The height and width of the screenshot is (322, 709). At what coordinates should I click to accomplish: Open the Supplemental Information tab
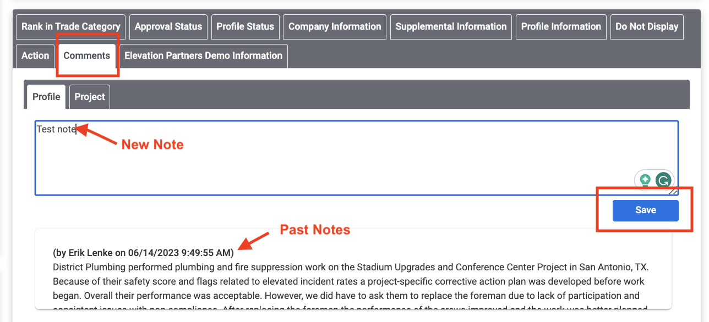click(451, 26)
